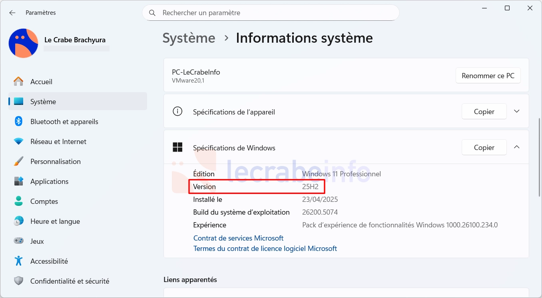542x298 pixels.
Task: Open the Jeux gamepad icon
Action: [x=18, y=241]
